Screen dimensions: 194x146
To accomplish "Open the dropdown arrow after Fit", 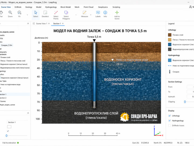I will 27,15.
